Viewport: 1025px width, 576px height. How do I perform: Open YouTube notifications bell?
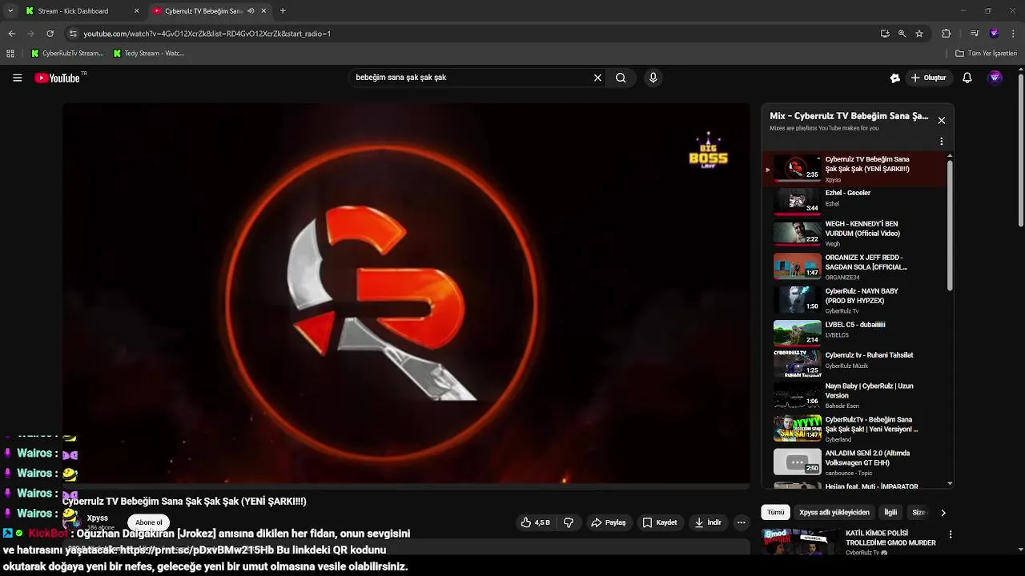tap(967, 78)
